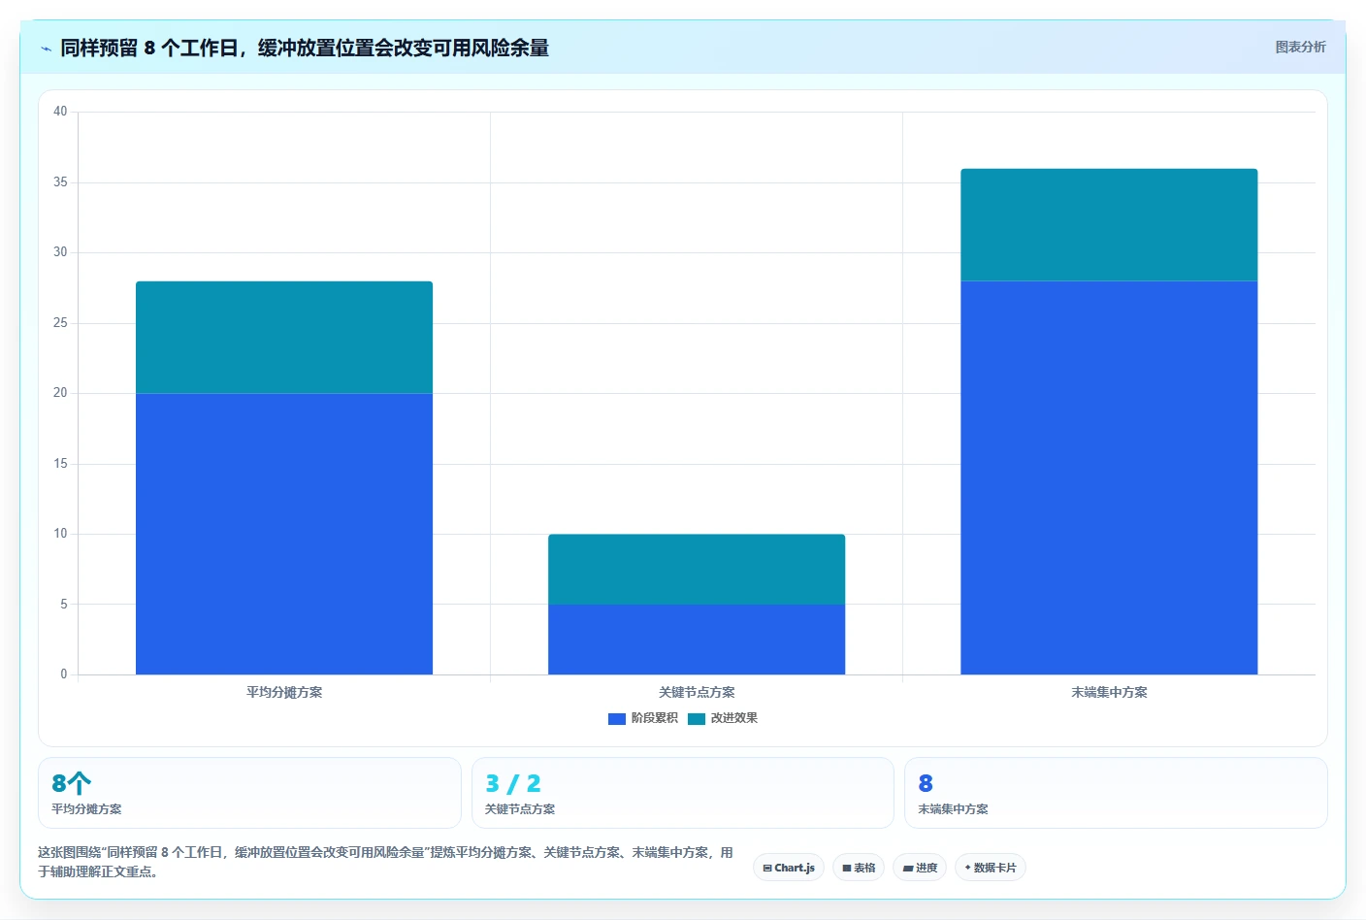The height and width of the screenshot is (920, 1366).
Task: Toggle the 阶段累积 legend color box
Action: click(x=616, y=718)
